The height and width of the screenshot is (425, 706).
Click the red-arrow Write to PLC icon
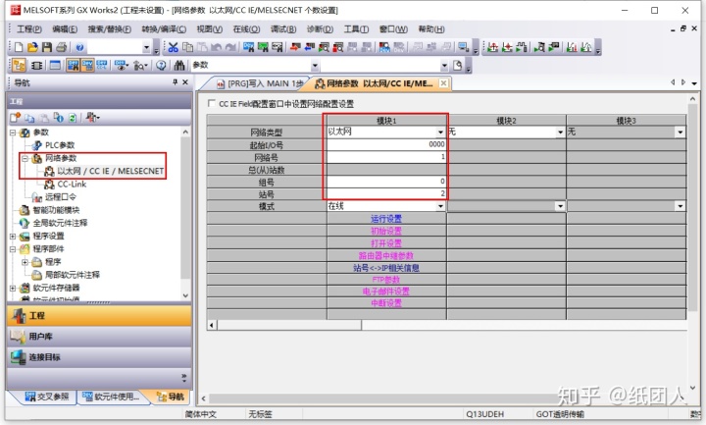click(295, 47)
